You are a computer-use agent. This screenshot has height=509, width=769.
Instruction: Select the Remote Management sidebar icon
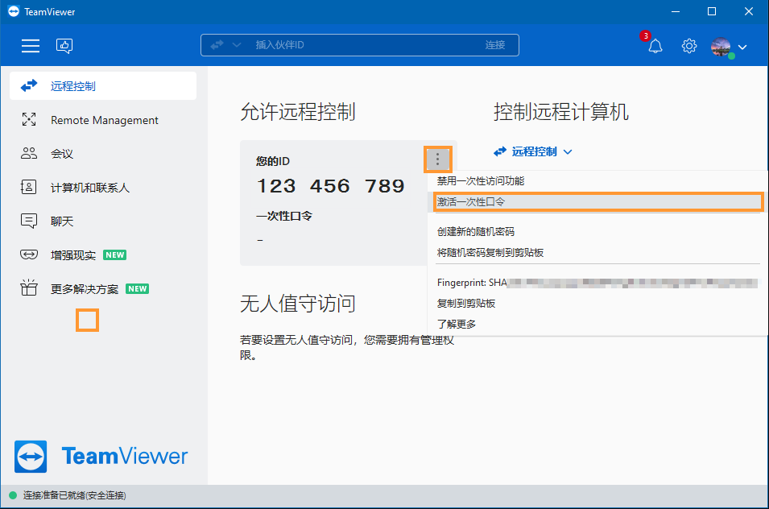28,119
